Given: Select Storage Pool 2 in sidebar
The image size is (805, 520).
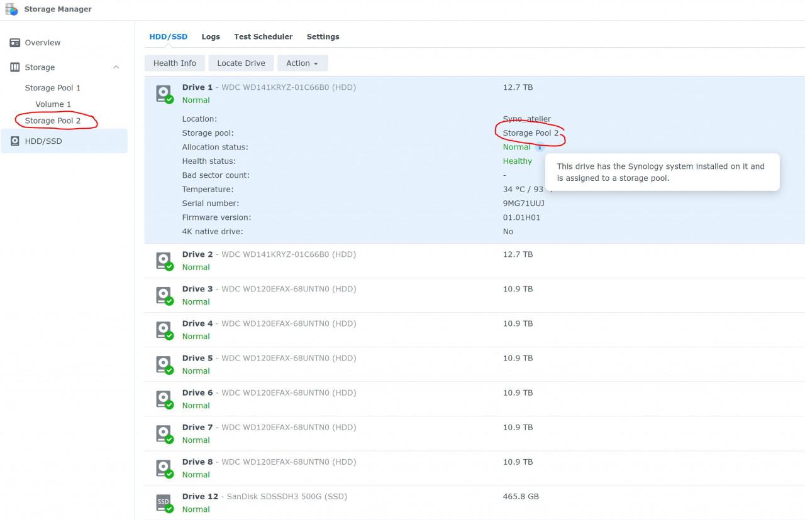Looking at the screenshot, I should pos(53,121).
